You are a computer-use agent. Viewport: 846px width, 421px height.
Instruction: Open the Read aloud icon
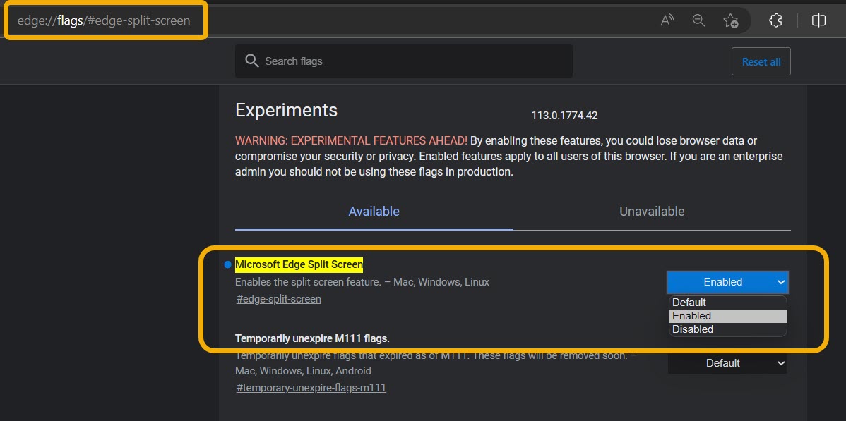666,20
